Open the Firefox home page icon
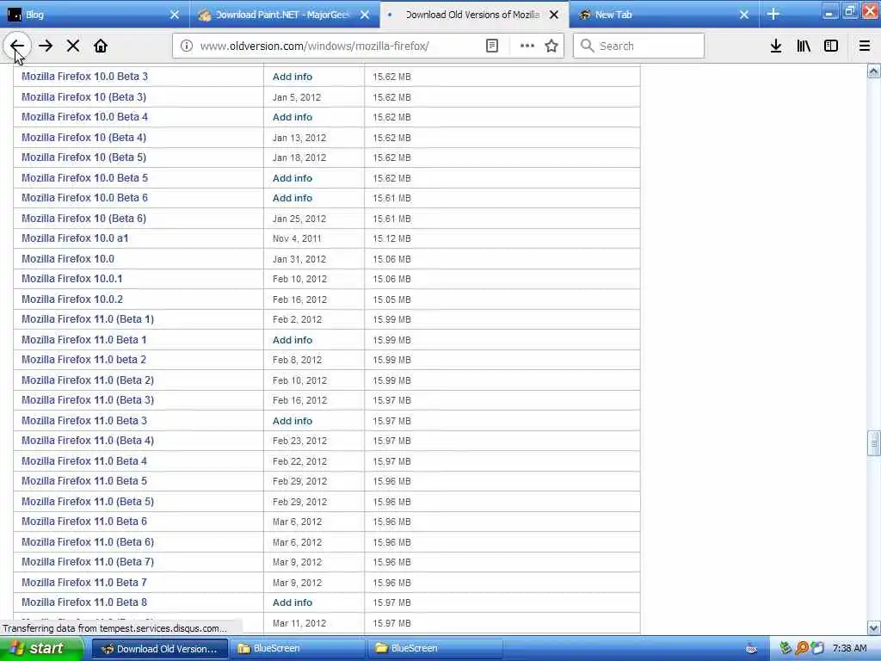This screenshot has width=881, height=661. 101,46
